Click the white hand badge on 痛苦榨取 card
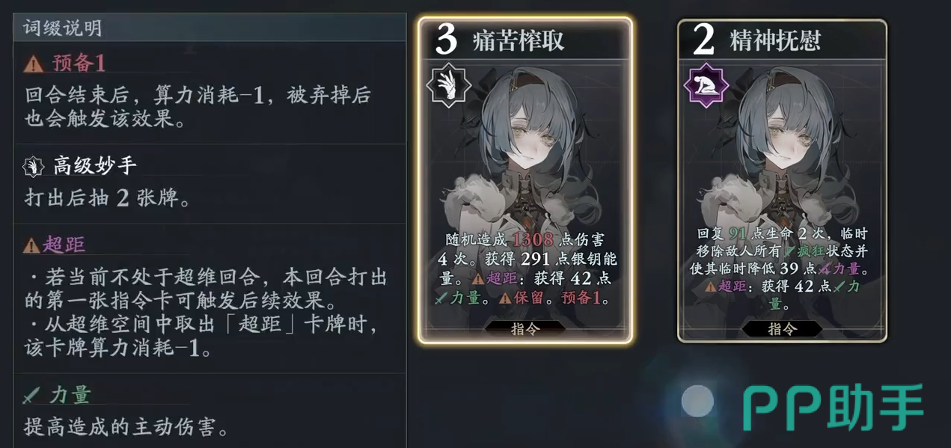Image resolution: width=951 pixels, height=448 pixels. [x=449, y=85]
